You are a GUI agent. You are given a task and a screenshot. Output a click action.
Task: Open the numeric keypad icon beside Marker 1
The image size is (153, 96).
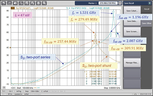[x=120, y=3]
